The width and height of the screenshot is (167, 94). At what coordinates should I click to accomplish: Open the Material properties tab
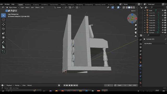pyautogui.click(x=141, y=83)
